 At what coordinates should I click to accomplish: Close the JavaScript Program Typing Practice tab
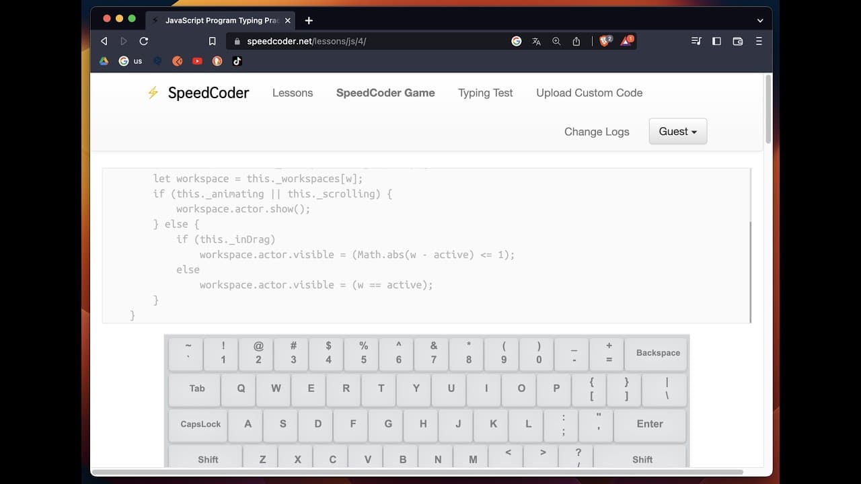[x=288, y=20]
